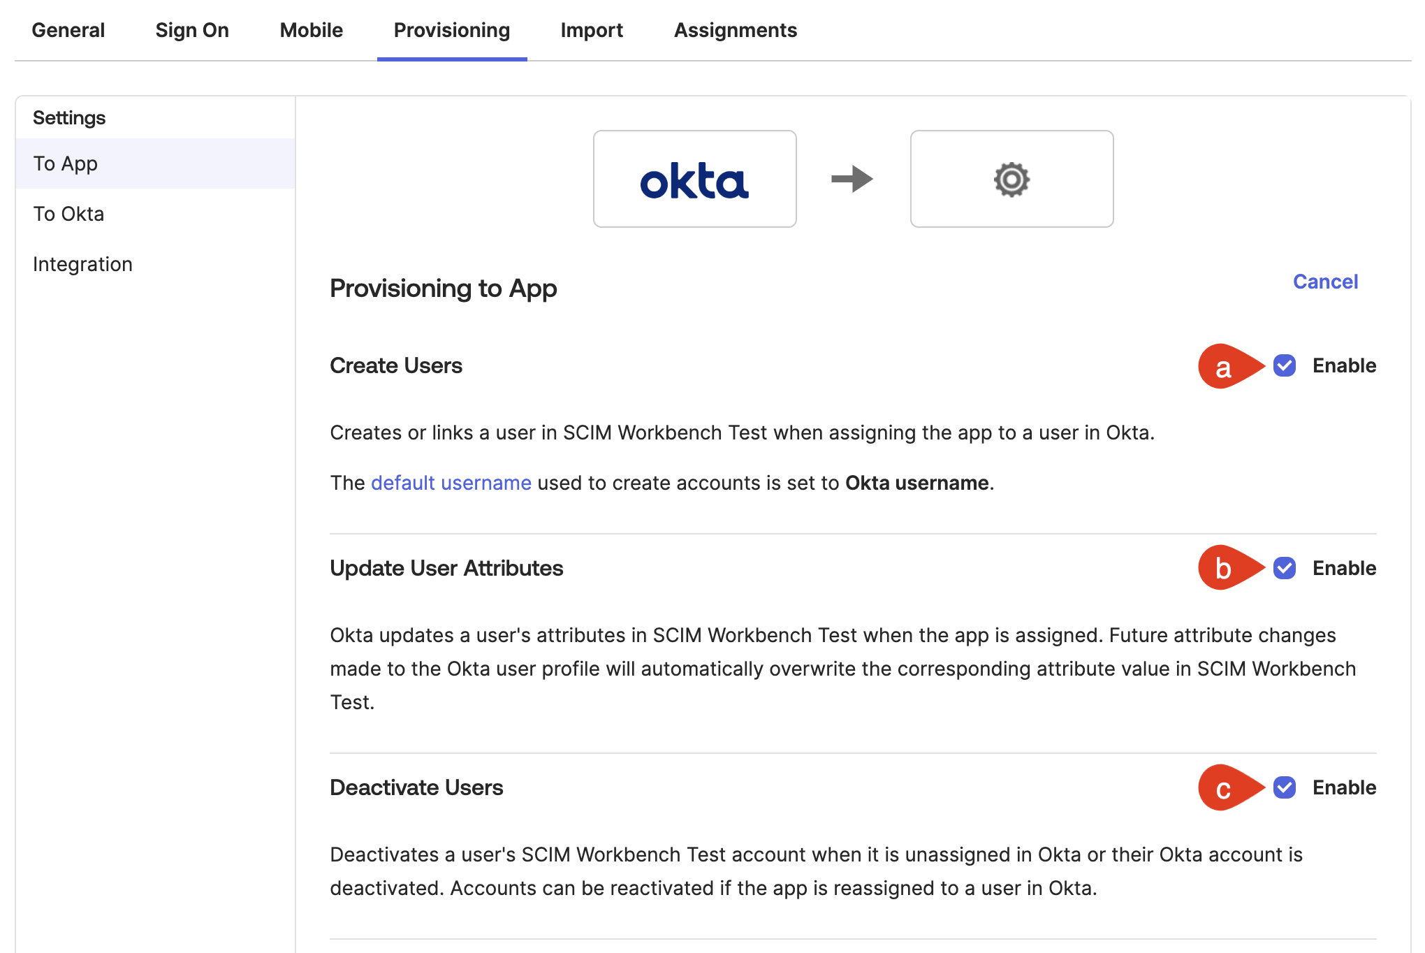Toggle Update User Attributes Enable checkbox
1425x953 pixels.
(1285, 568)
